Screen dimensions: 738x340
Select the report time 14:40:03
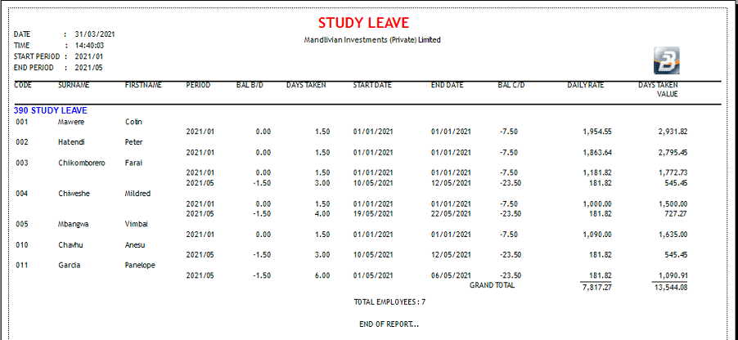pyautogui.click(x=89, y=46)
